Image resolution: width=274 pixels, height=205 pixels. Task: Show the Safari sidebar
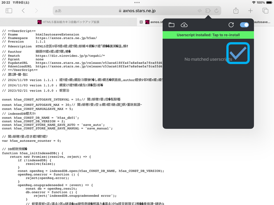9,11
